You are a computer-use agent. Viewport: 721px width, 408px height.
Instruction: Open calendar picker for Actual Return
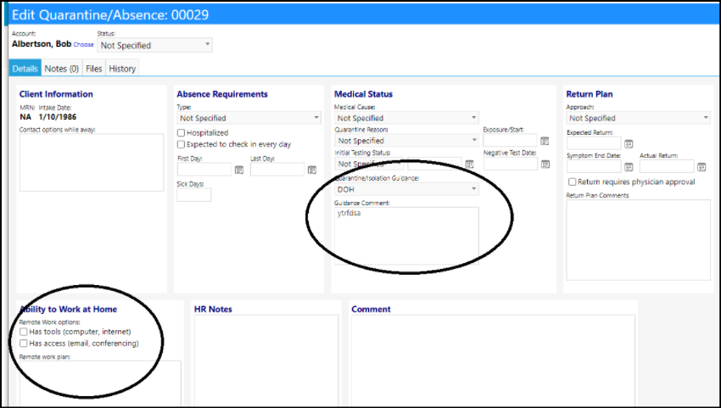(701, 167)
